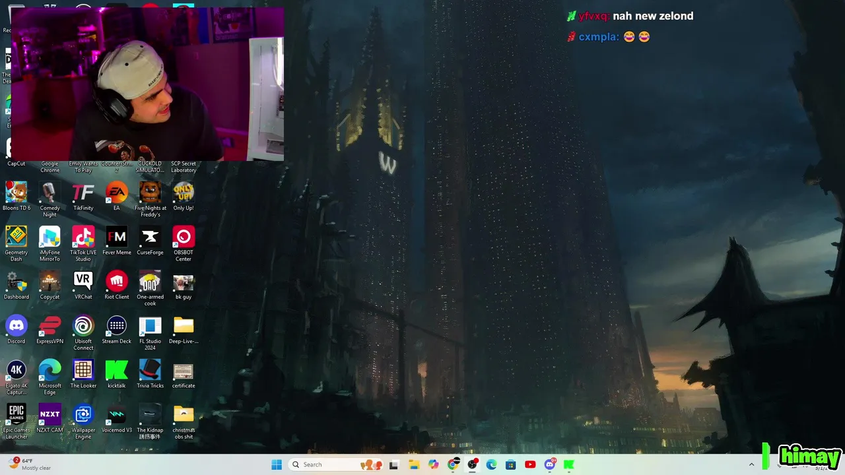The width and height of the screenshot is (845, 475).
Task: Select the christmas obs folder icon
Action: [184, 422]
